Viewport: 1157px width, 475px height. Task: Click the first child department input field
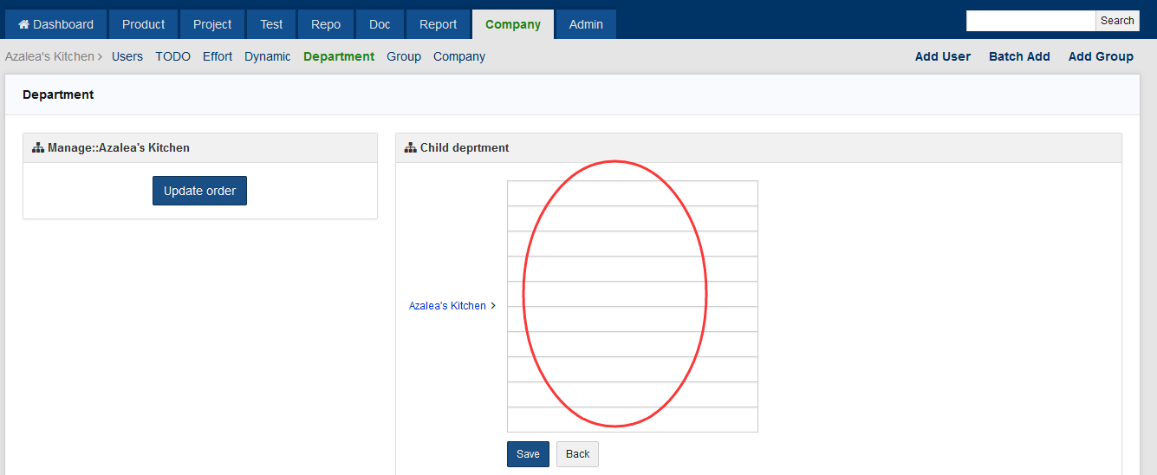pyautogui.click(x=632, y=193)
